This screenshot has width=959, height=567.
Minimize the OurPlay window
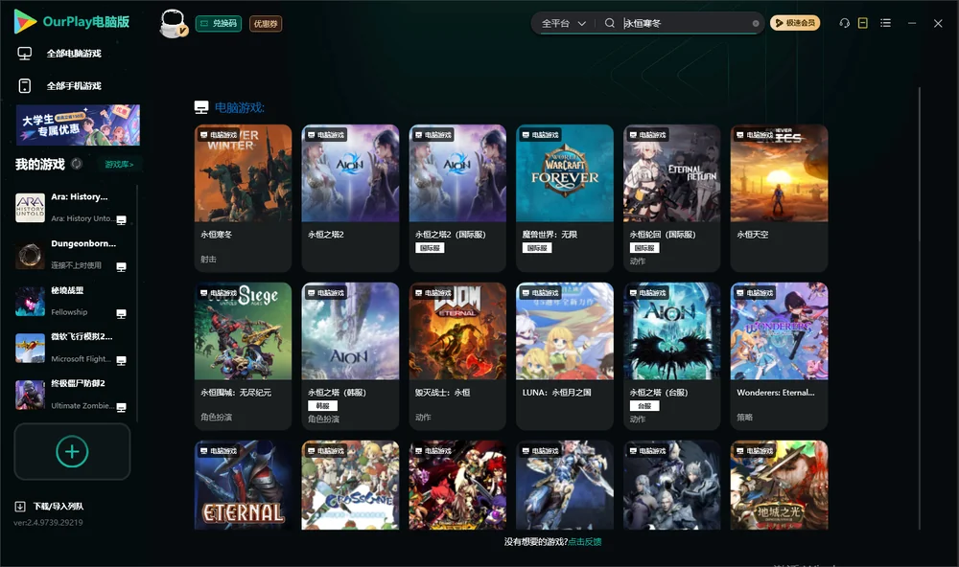pos(912,23)
